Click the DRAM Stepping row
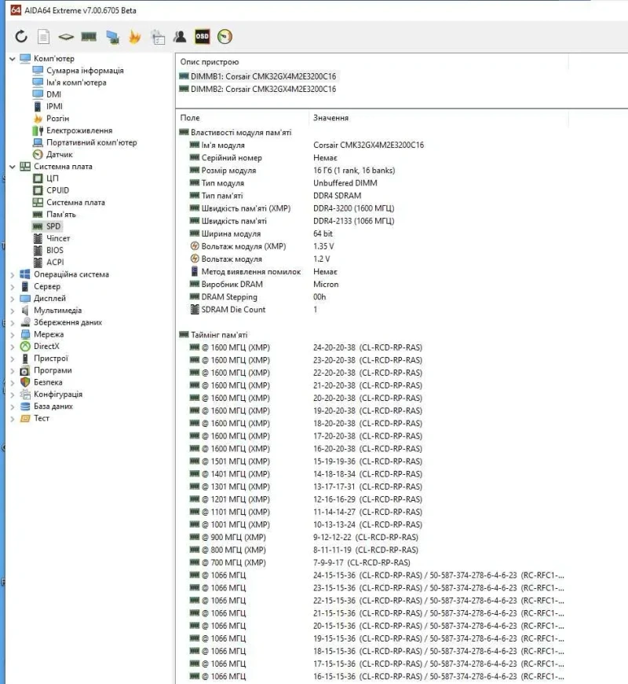This screenshot has width=628, height=684. click(257, 297)
